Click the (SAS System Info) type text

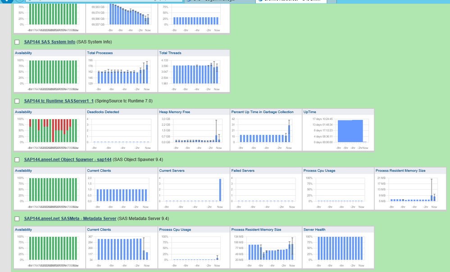tap(94, 42)
